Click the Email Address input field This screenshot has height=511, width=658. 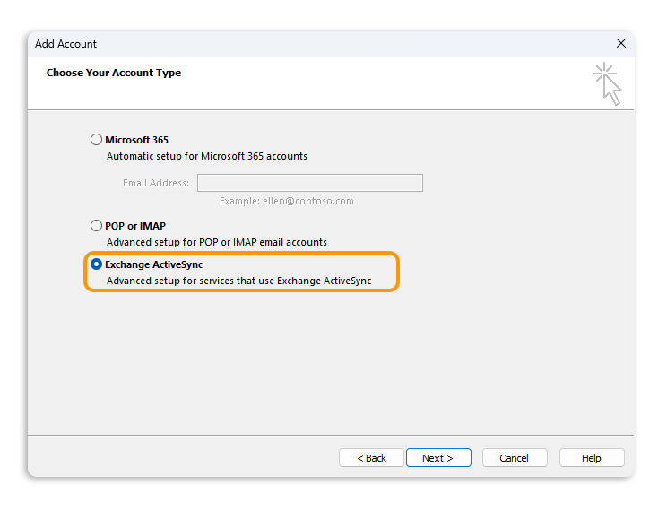310,183
